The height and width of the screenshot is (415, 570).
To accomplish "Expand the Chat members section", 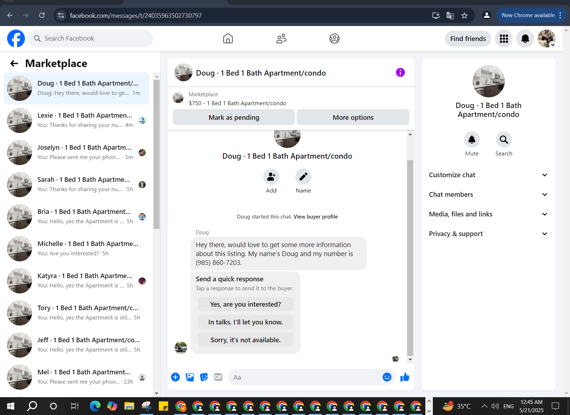I will coord(488,194).
